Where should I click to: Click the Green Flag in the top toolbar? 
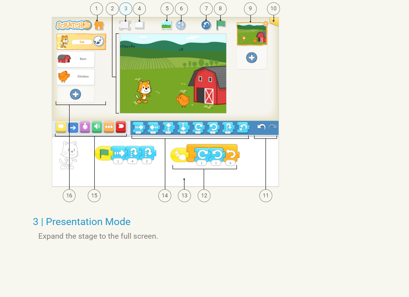point(221,25)
